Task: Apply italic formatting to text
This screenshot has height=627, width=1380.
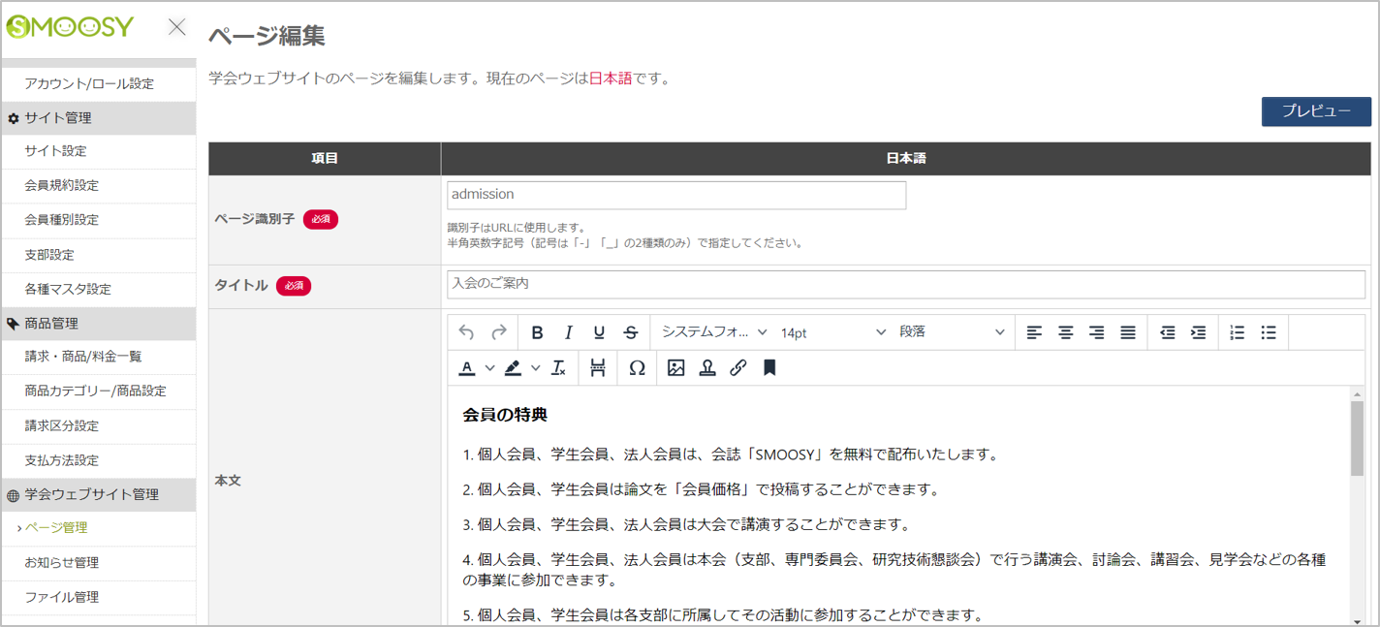Action: pos(569,332)
